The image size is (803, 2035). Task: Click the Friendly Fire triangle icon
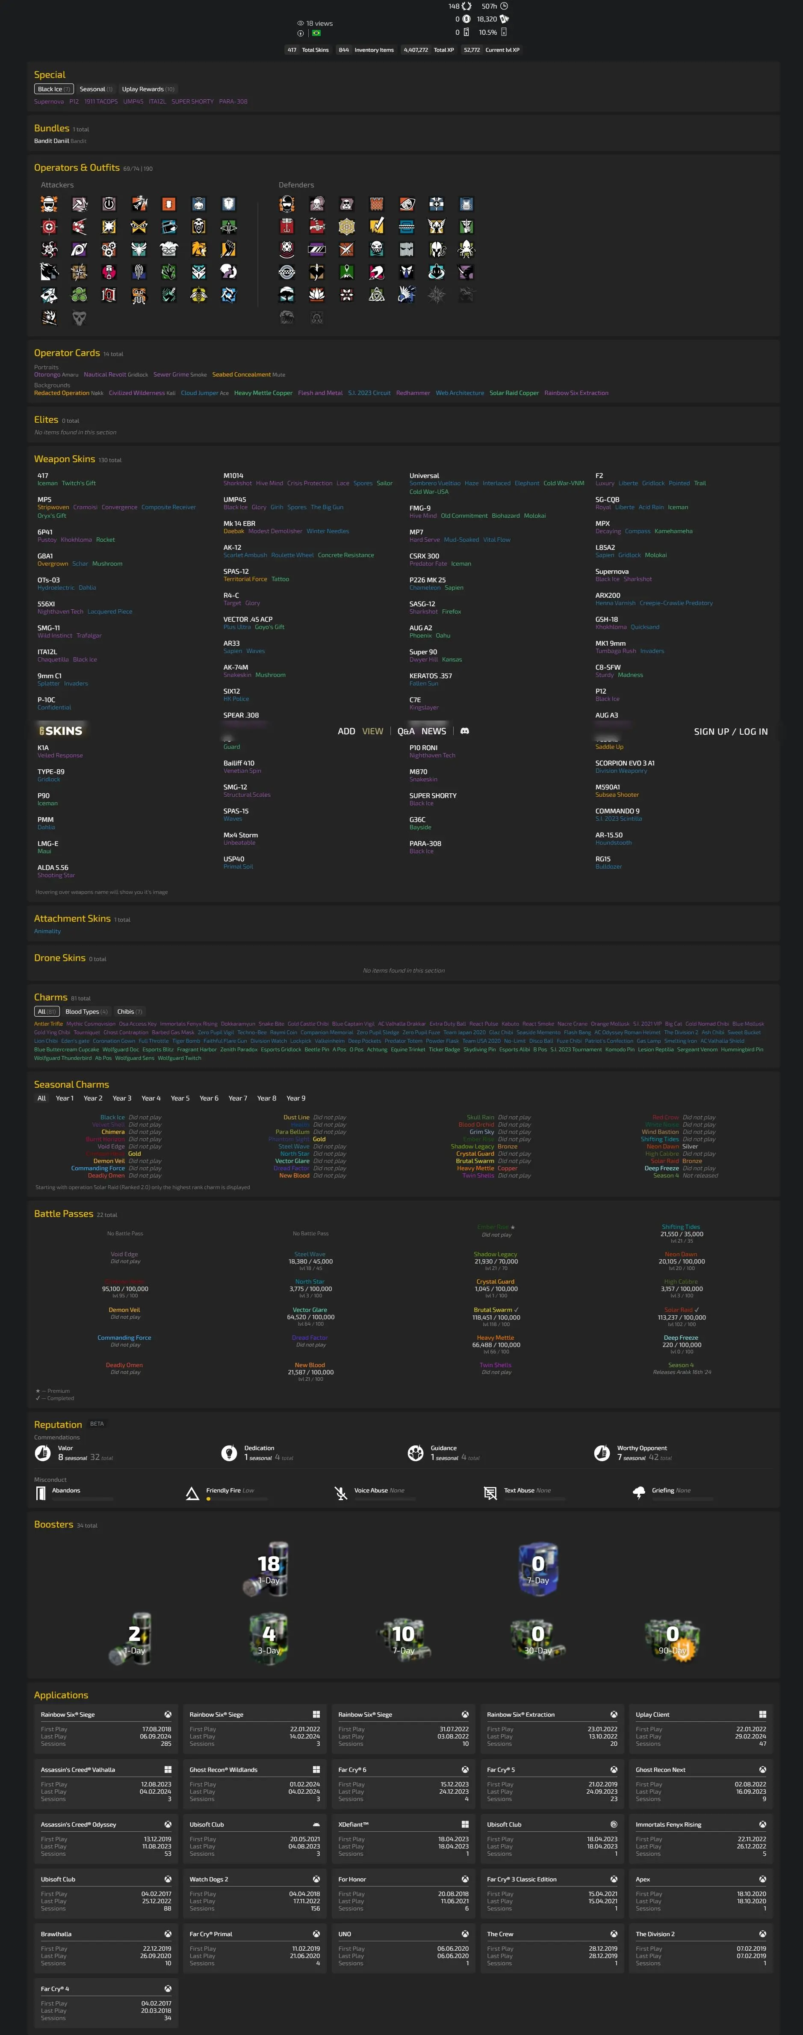click(192, 1493)
